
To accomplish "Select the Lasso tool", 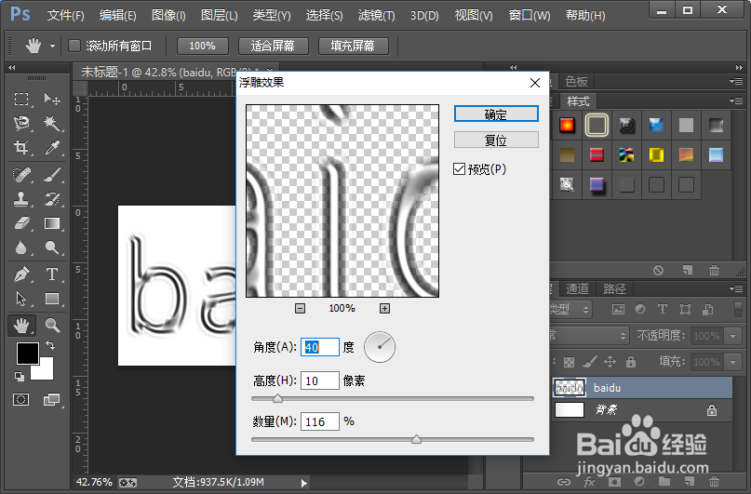I will point(21,123).
